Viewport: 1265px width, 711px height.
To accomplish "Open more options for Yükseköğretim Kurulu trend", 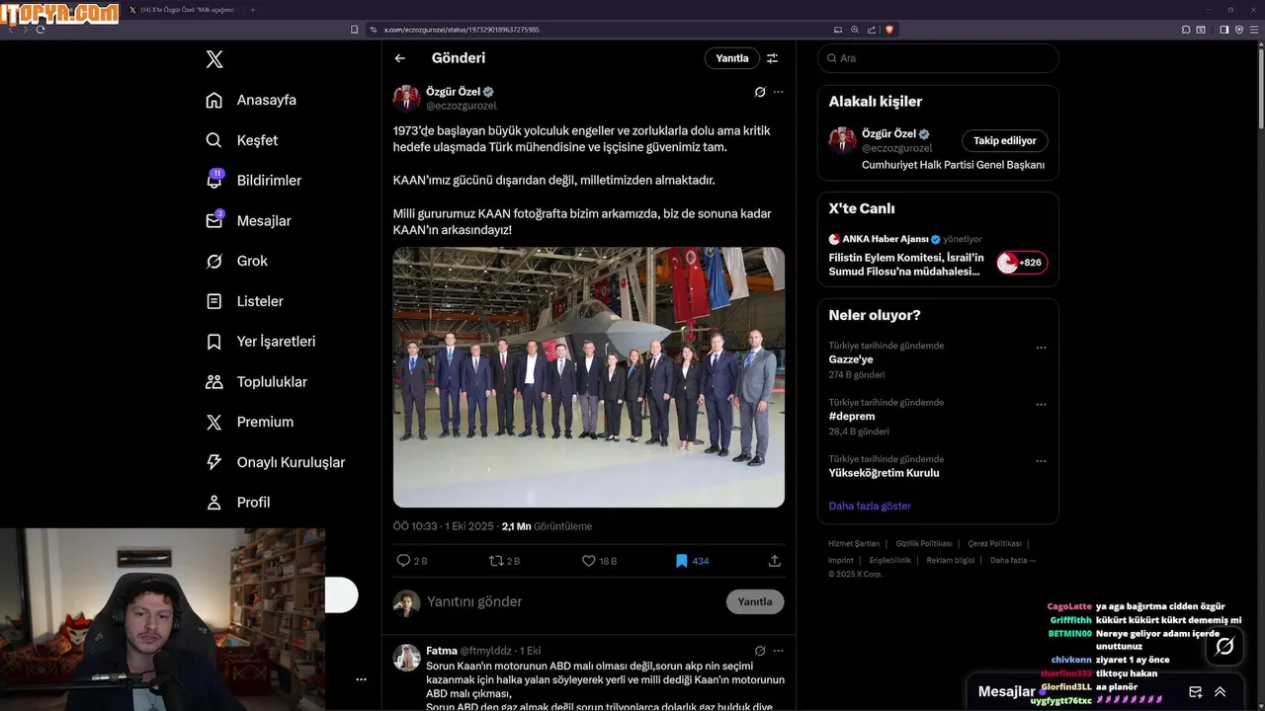I will pos(1041,461).
